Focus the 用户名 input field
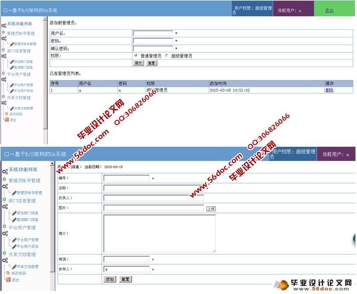 tap(153, 33)
